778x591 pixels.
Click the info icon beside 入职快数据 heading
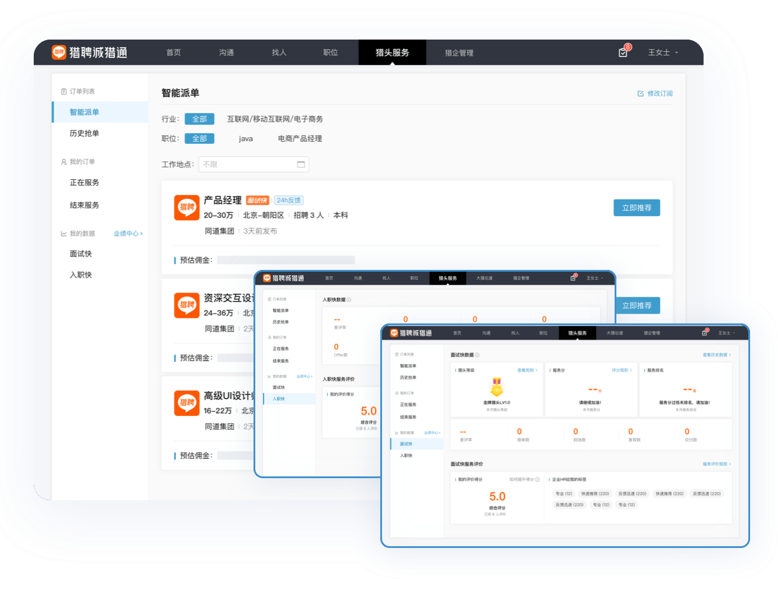(349, 300)
